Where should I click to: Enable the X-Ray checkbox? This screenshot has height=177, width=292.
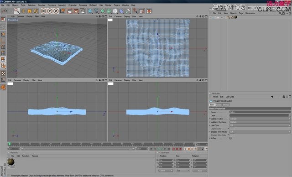pos(230,138)
